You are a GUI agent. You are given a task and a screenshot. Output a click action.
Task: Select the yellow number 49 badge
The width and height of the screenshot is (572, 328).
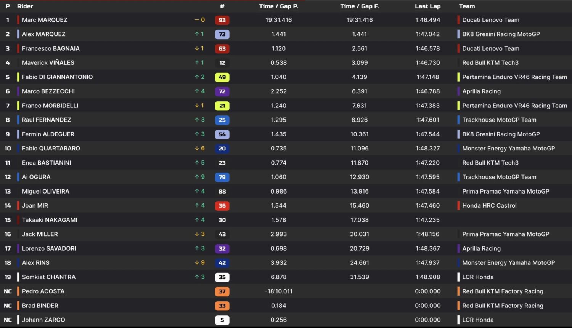(x=222, y=77)
